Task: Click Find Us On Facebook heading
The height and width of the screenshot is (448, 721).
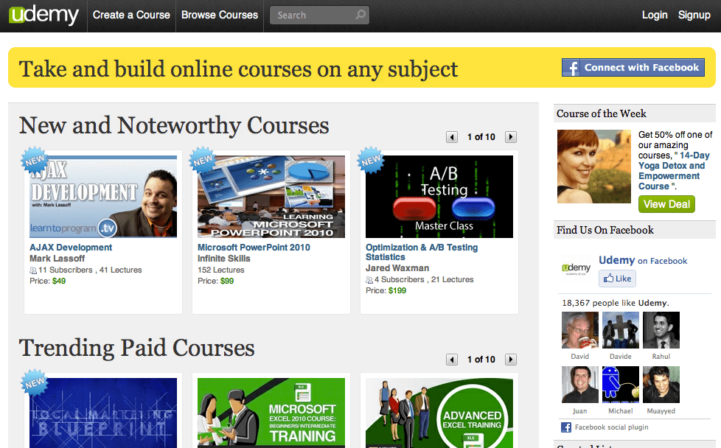Action: tap(605, 230)
